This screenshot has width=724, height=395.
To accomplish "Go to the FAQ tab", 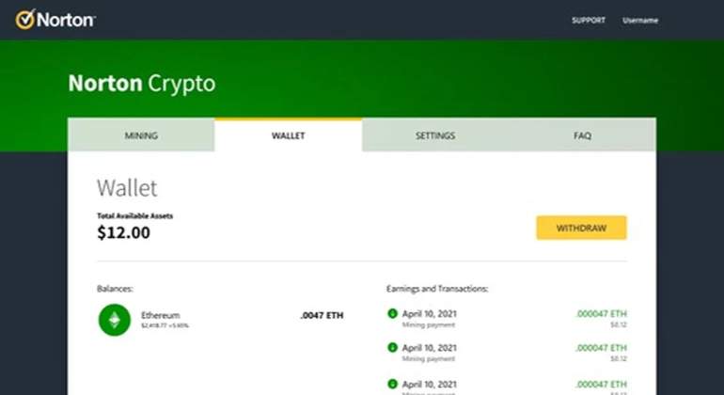I will pyautogui.click(x=582, y=135).
